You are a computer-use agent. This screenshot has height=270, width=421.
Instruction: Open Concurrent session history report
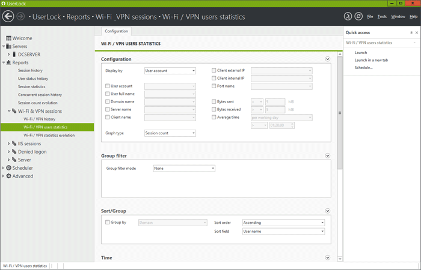[40, 95]
